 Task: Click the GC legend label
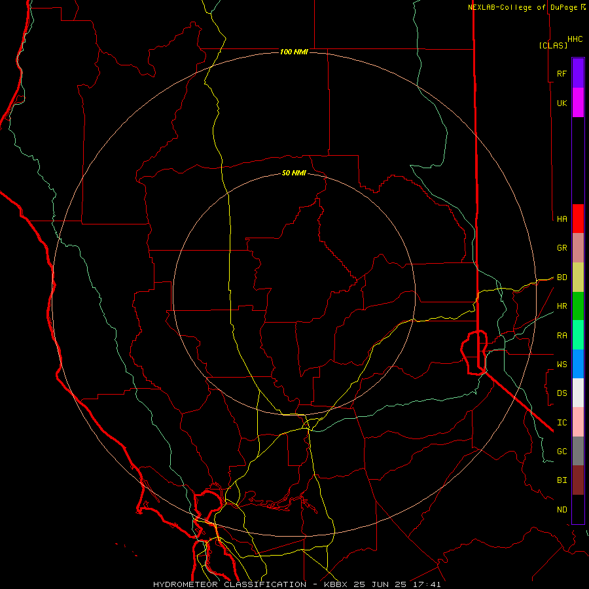coord(562,452)
